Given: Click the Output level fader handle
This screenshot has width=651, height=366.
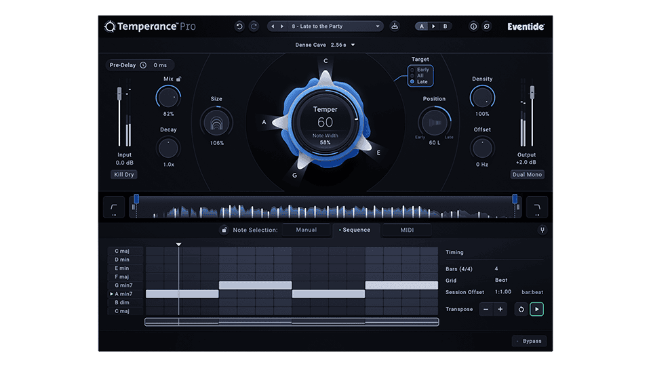Looking at the screenshot, I should click(x=532, y=92).
